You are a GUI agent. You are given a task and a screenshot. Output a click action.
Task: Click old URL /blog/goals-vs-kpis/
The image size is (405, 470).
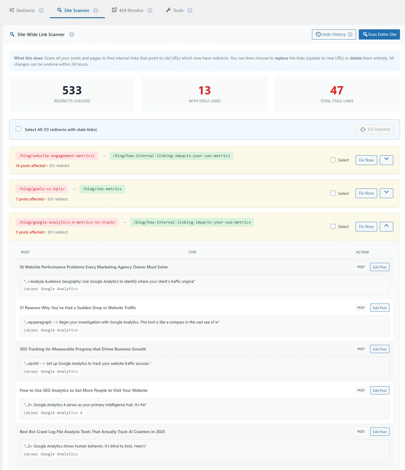pyautogui.click(x=42, y=189)
